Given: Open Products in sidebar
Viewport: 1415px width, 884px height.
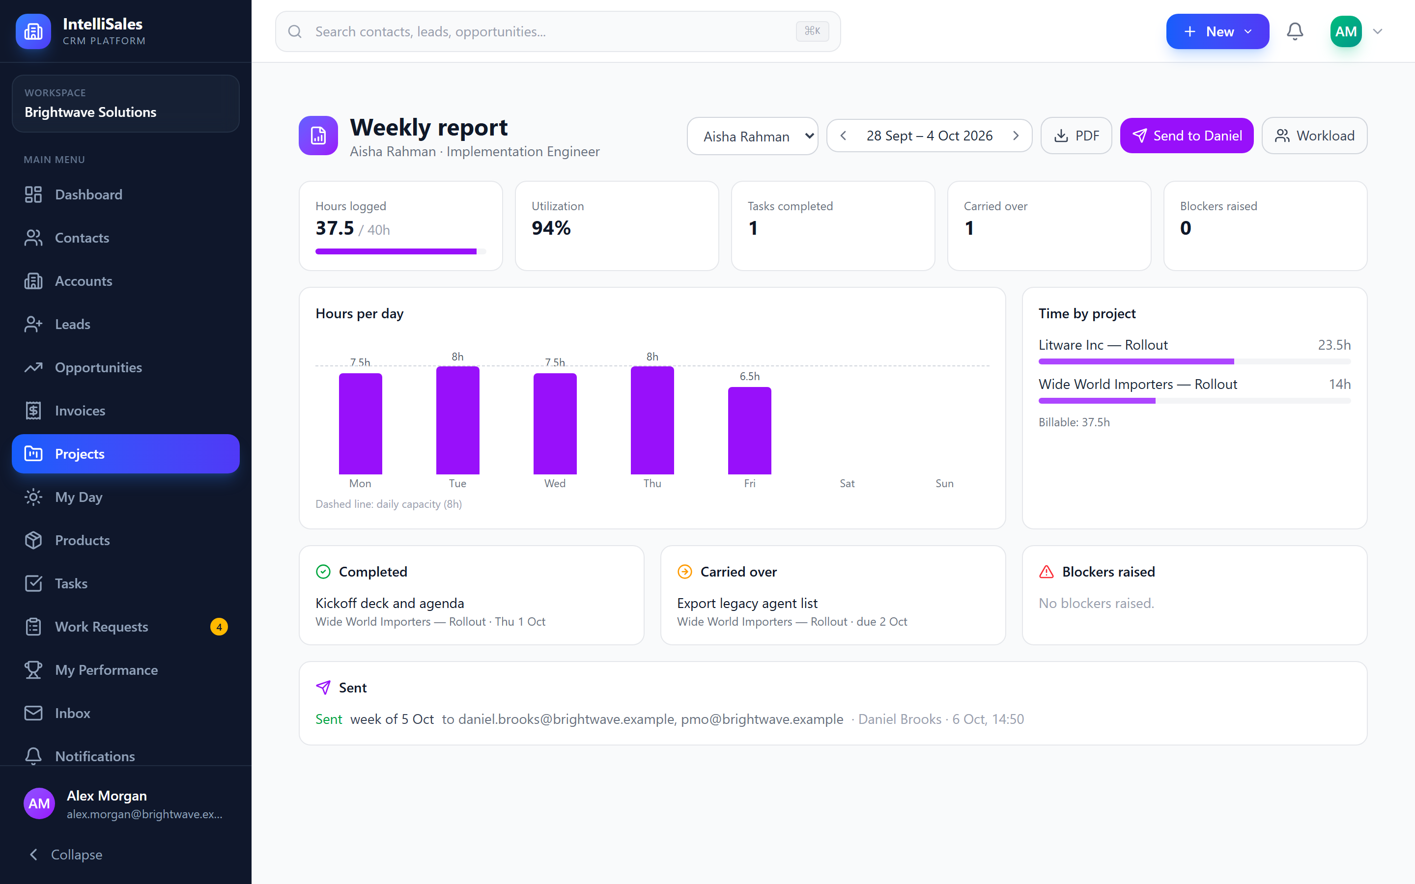Looking at the screenshot, I should 126,540.
